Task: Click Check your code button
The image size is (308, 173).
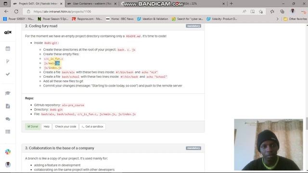Action: coord(65,126)
